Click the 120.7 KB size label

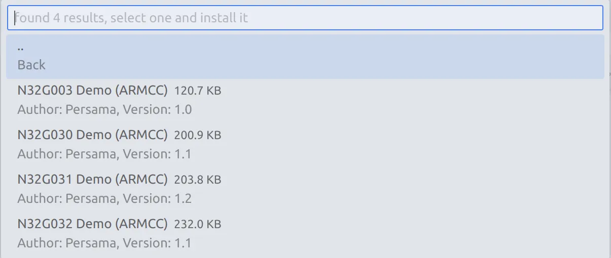pyautogui.click(x=198, y=92)
